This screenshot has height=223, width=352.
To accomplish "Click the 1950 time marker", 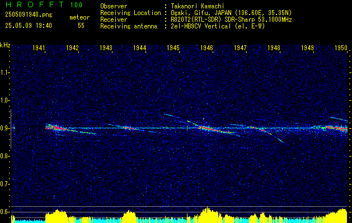I will [x=341, y=47].
